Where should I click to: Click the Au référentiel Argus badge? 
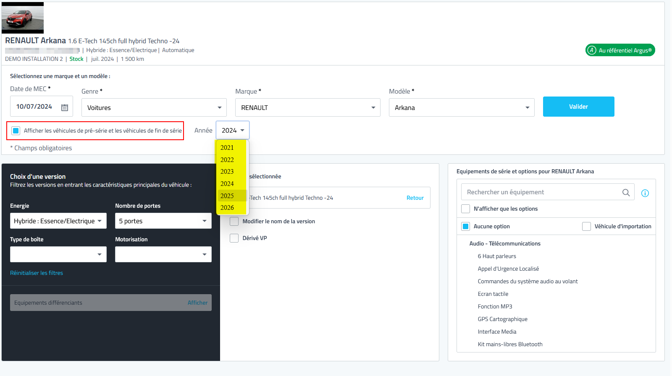coord(620,50)
